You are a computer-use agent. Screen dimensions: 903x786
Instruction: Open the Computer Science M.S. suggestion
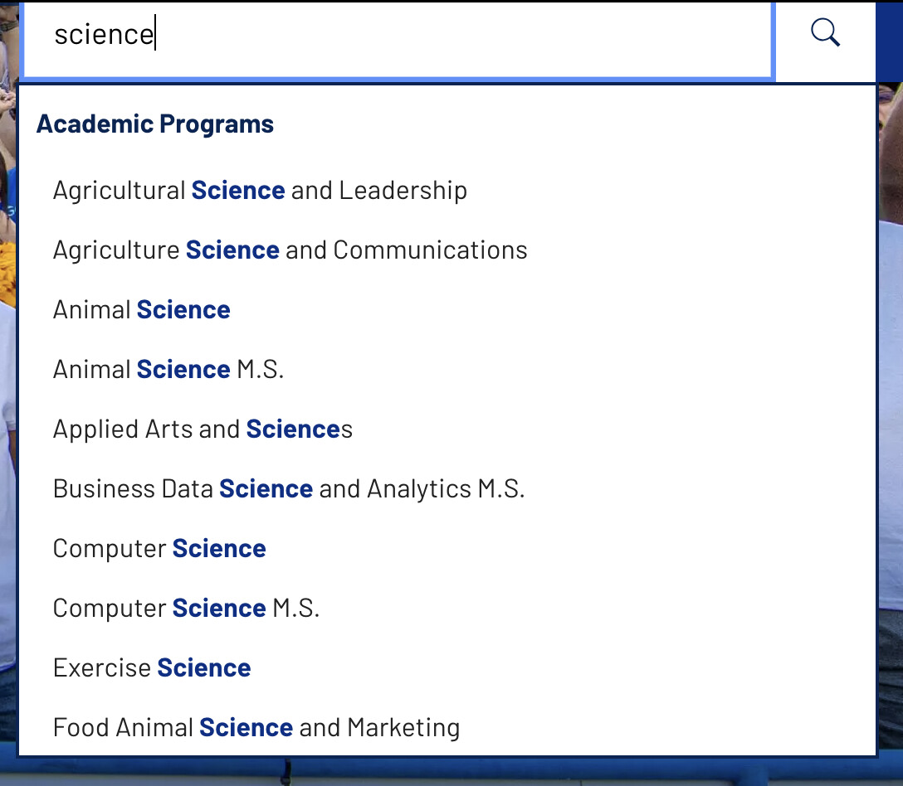186,609
